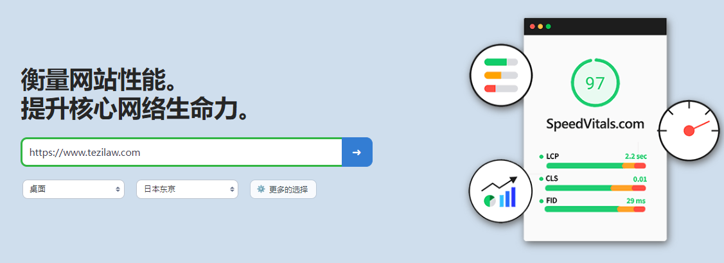Click the CLS progress bar
The image size is (724, 263).
[596, 188]
